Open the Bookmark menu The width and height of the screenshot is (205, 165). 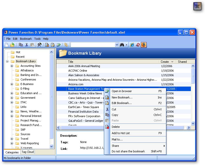pyautogui.click(x=26, y=39)
